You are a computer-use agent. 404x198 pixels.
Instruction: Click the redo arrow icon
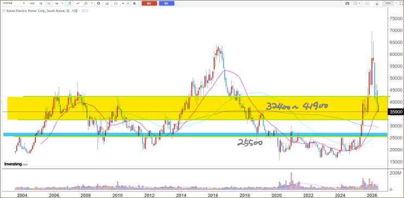coord(128,3)
